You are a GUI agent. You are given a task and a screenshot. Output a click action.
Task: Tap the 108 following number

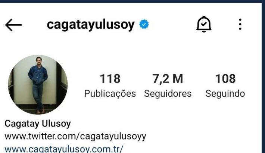pos(225,79)
